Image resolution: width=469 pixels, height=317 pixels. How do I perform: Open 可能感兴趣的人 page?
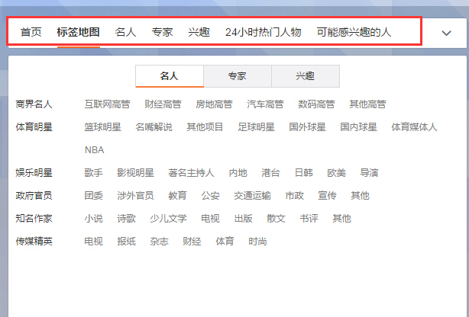click(354, 32)
